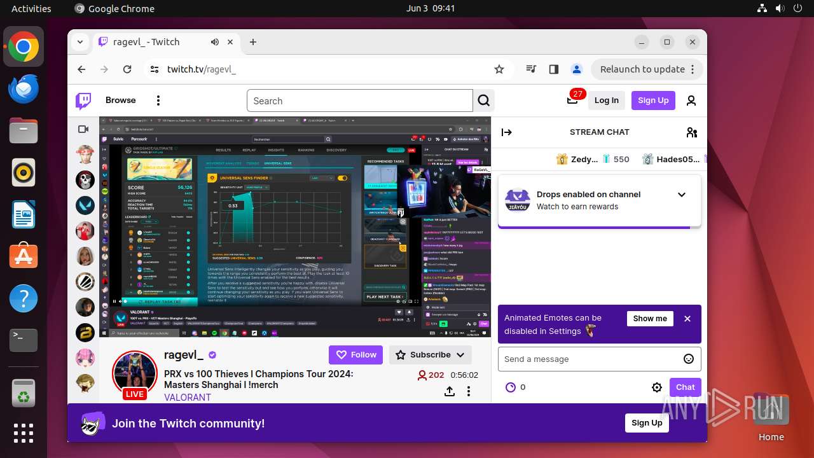Select the ragevl_ - Twitch tab
The image size is (814, 458).
coord(165,42)
